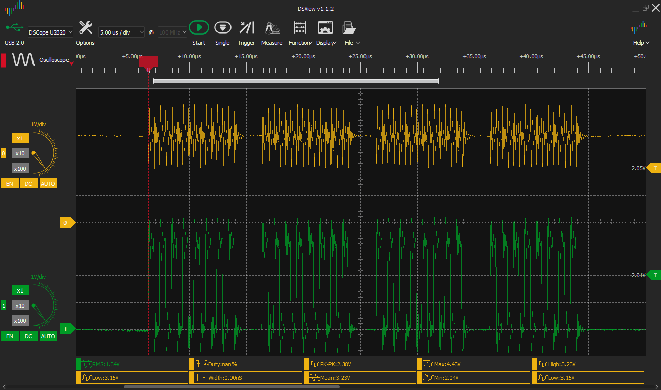
Task: Click the DSView logo in the top-left corner
Action: coord(14,8)
